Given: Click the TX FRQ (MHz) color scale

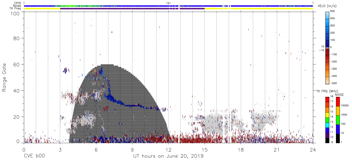Looking at the screenshot, I should [327, 120].
